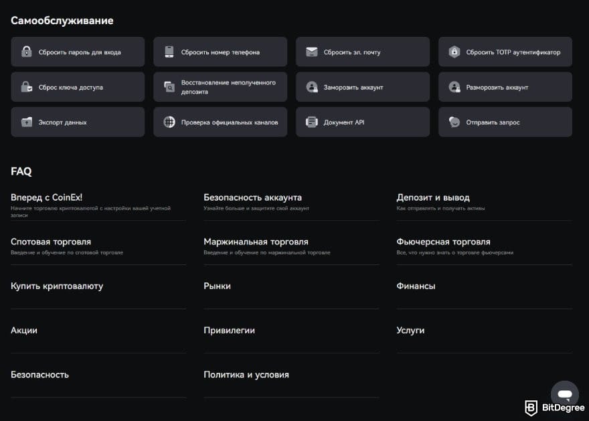Viewport: 589px width, 421px height.
Task: Click 'Введение и обучение по маржинальной торговле'
Action: (266, 252)
